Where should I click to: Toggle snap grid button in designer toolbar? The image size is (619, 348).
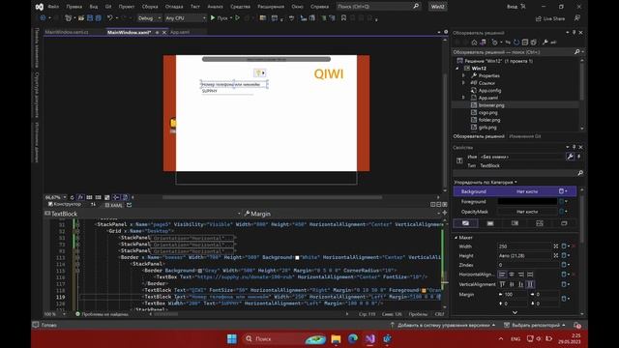[89, 197]
